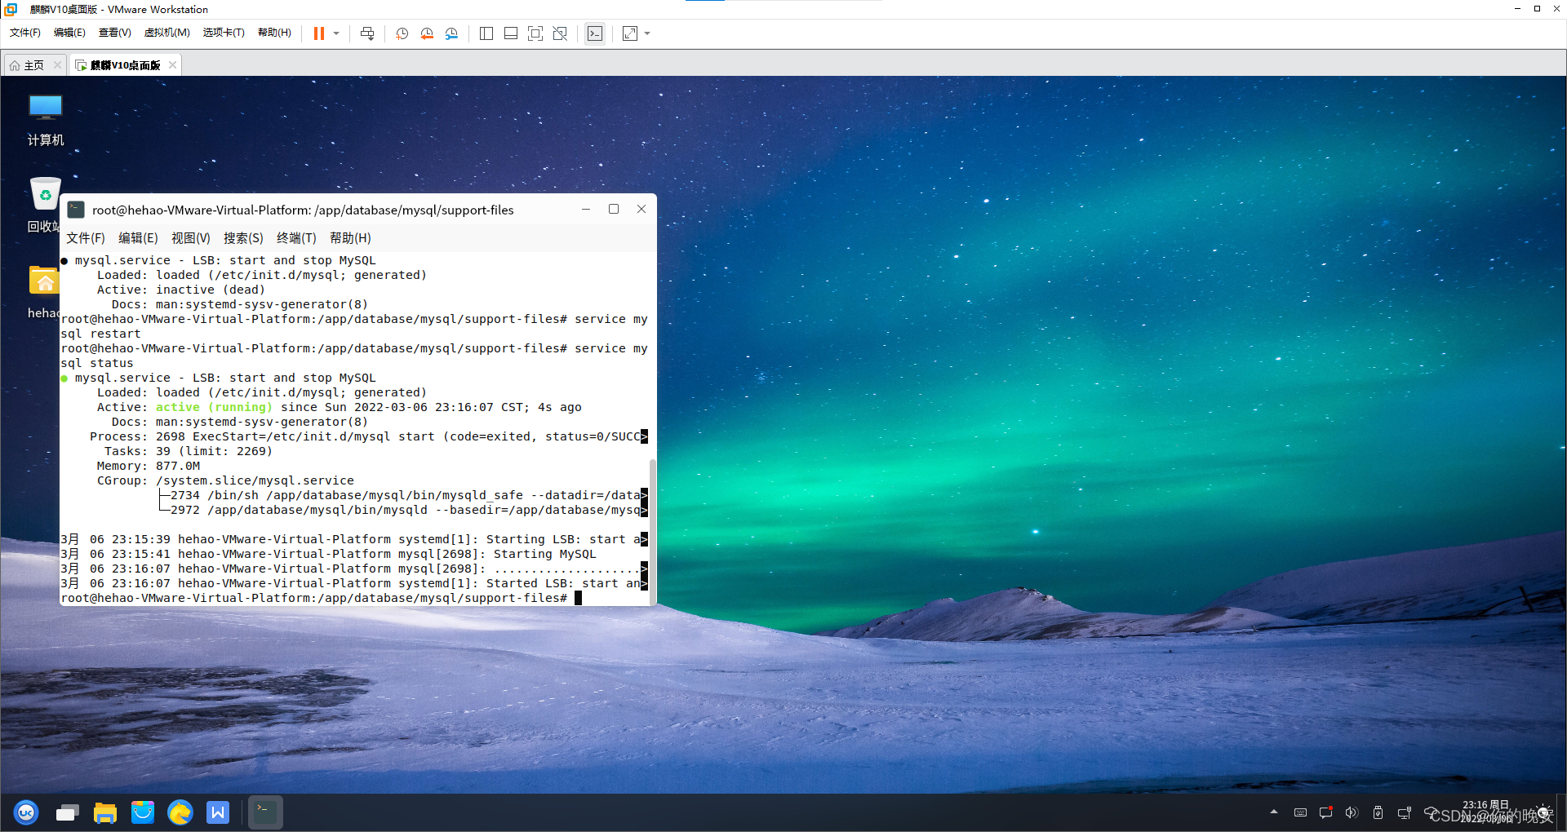
Task: Open VMware 虚拟机(M) menu
Action: 166,33
